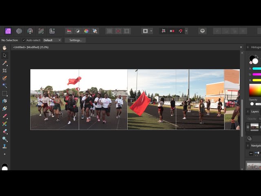Toggle the Auto-select checkbox

tap(24, 40)
